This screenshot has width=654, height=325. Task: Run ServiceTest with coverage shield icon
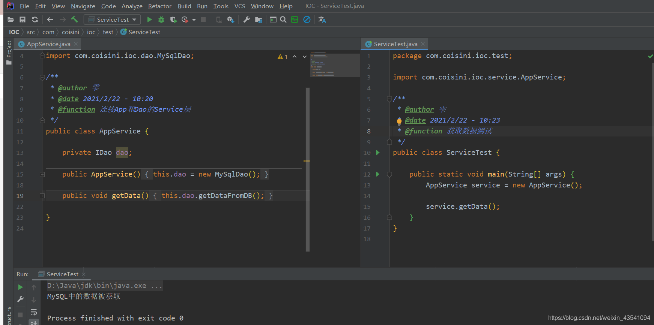[173, 19]
